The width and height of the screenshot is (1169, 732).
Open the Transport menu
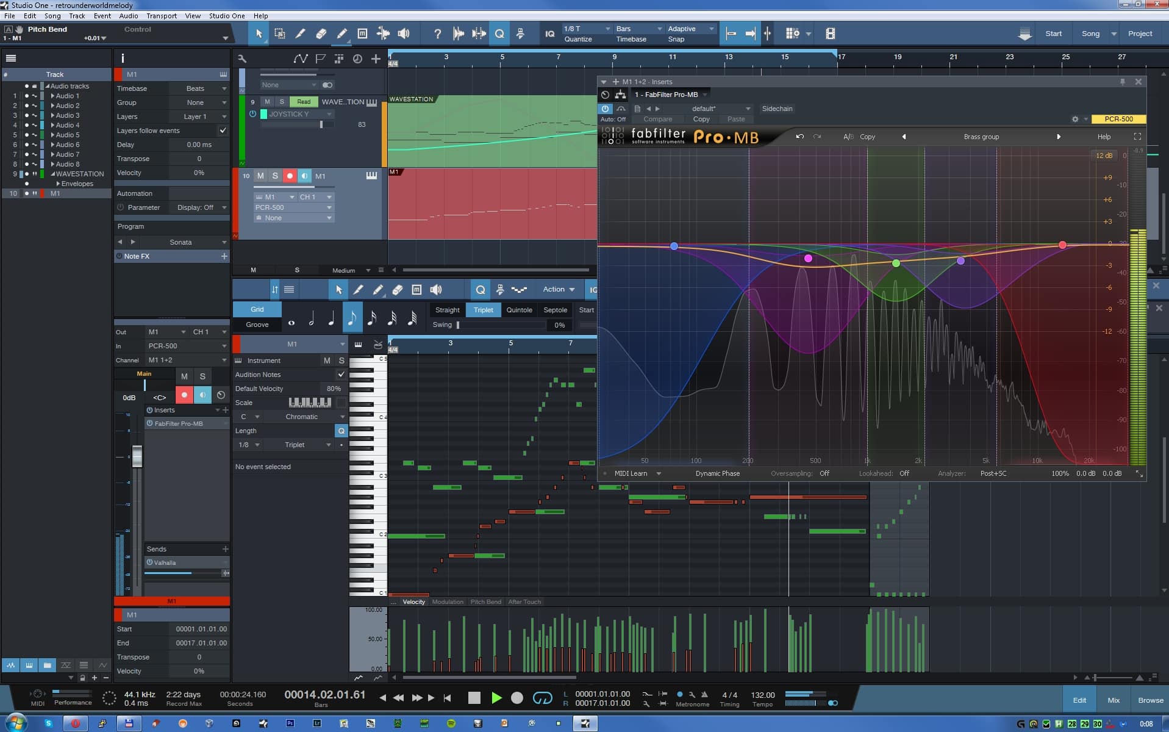pyautogui.click(x=161, y=16)
